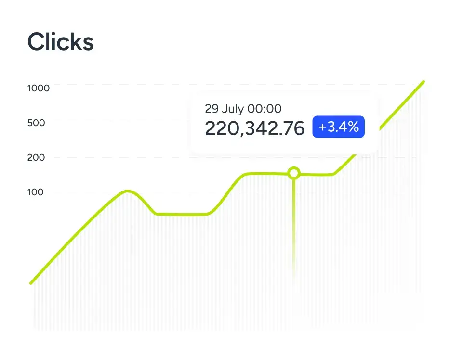Click the line's starting point at bottom left
This screenshot has width=450, height=357.
click(x=31, y=283)
